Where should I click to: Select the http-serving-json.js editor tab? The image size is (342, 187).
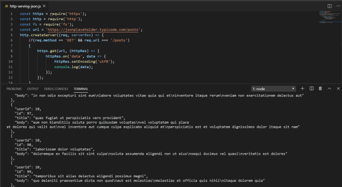[25, 6]
